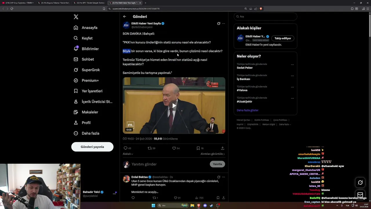Click Grok icon on Etkili Haber post

219,24
